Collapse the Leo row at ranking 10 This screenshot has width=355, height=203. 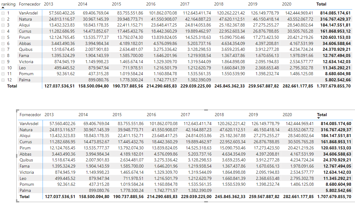(x=3, y=67)
